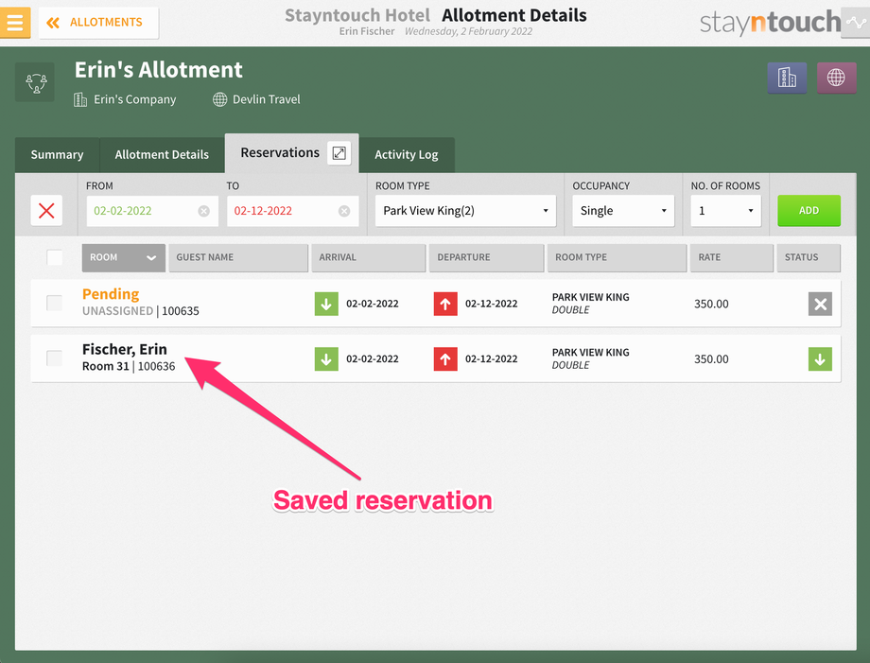Open the No. of Rooms dropdown

click(725, 211)
